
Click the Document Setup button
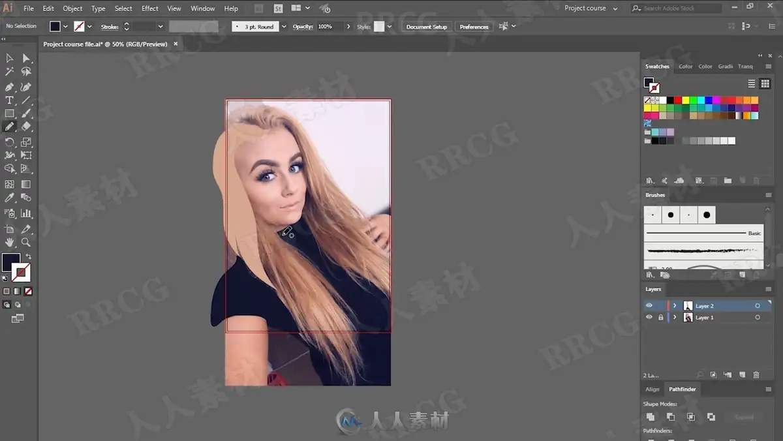click(x=427, y=27)
